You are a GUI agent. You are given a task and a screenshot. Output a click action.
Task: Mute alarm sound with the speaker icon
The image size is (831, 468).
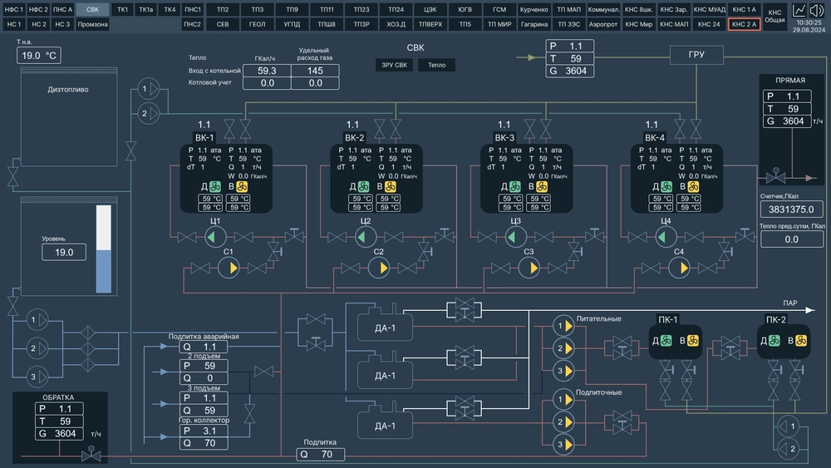pos(816,10)
